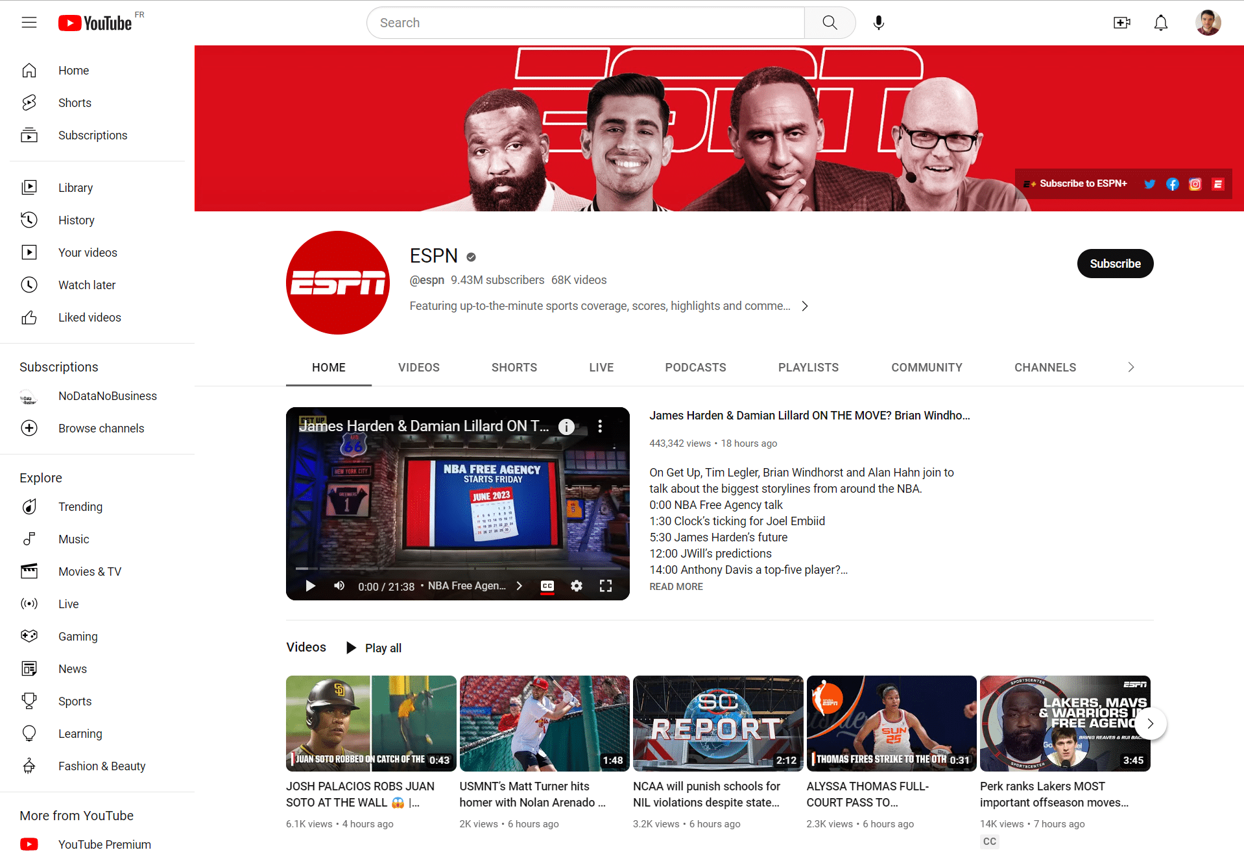Open SC Report NCAA video thumbnail
This screenshot has width=1244, height=861.
pyautogui.click(x=718, y=724)
